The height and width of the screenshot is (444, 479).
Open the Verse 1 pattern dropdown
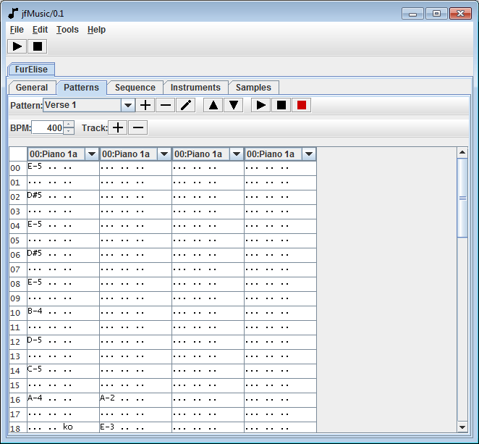[x=128, y=105]
